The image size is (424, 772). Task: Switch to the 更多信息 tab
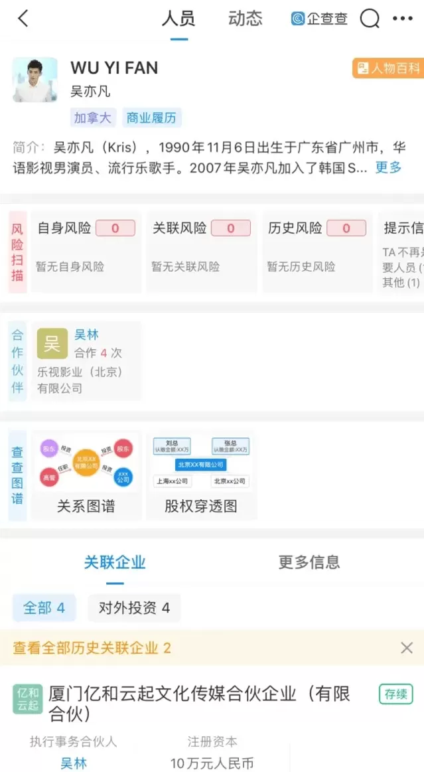309,562
